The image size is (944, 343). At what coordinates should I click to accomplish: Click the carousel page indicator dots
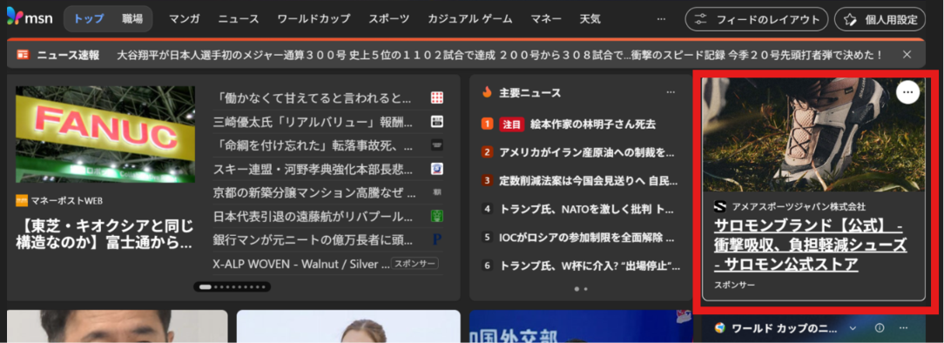232,287
